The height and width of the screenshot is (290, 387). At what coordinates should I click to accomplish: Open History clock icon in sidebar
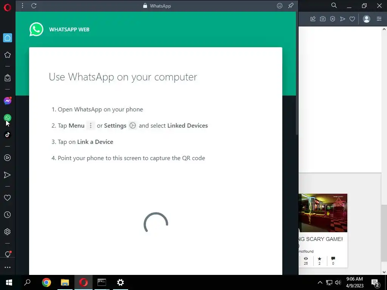pos(8,214)
